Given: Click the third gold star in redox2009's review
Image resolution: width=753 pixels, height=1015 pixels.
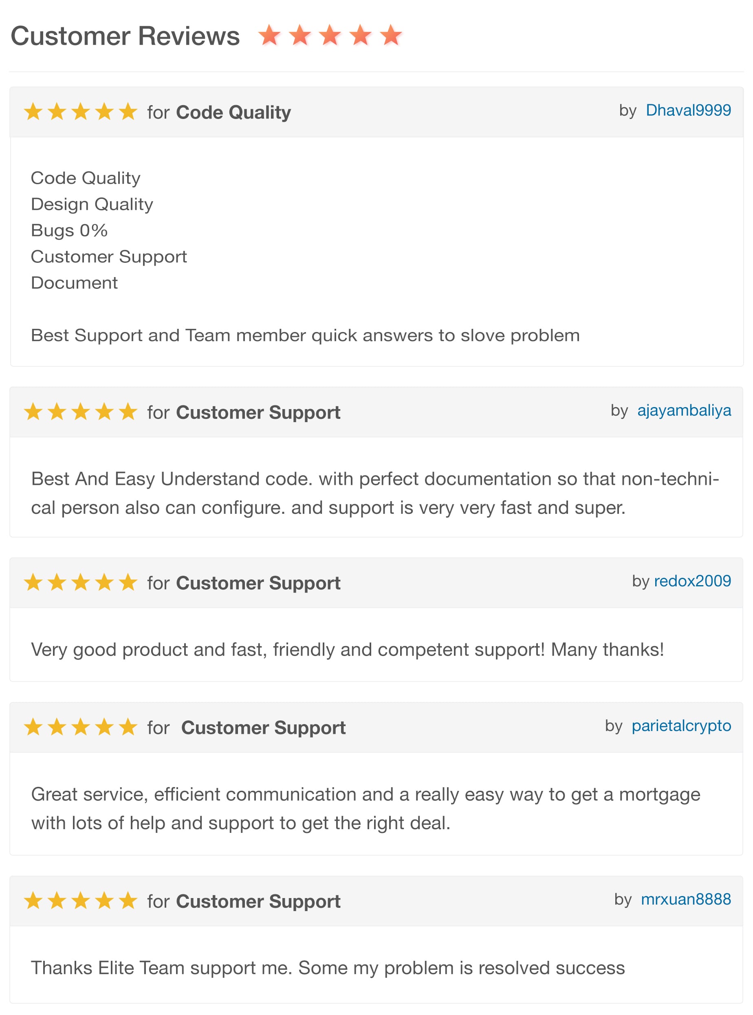Looking at the screenshot, I should pyautogui.click(x=81, y=583).
